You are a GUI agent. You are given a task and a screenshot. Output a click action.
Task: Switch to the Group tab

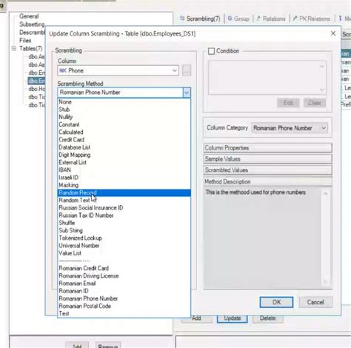[x=238, y=19]
